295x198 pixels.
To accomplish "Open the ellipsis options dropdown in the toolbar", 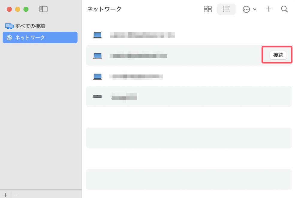I will 246,9.
